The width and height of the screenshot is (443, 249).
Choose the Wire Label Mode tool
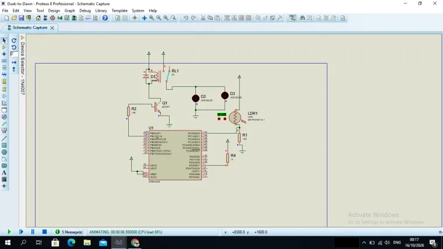pos(4,61)
